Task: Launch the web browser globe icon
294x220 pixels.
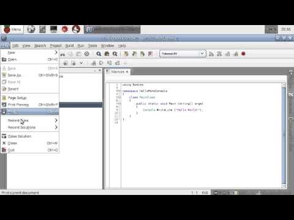Action: [x=31, y=29]
